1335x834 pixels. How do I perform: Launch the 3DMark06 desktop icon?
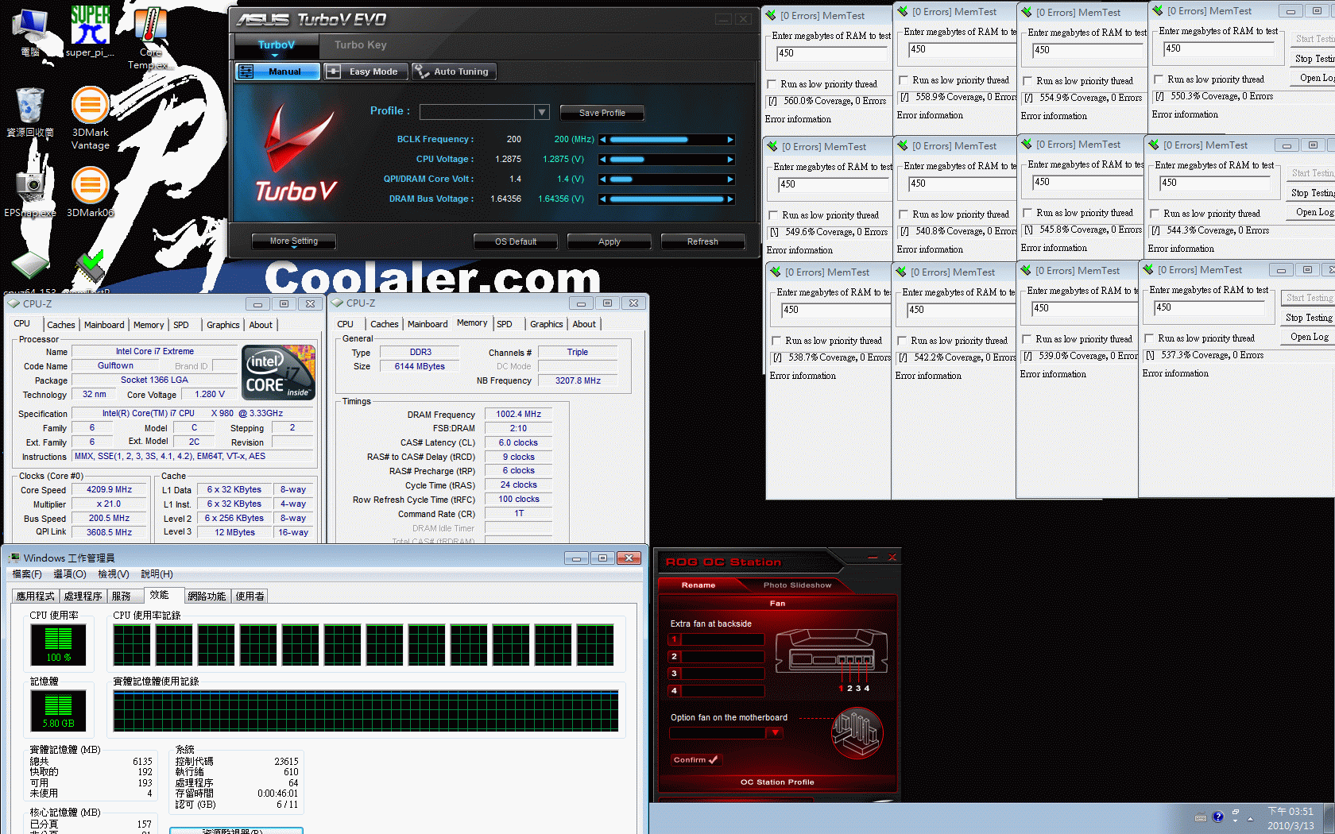pos(90,192)
